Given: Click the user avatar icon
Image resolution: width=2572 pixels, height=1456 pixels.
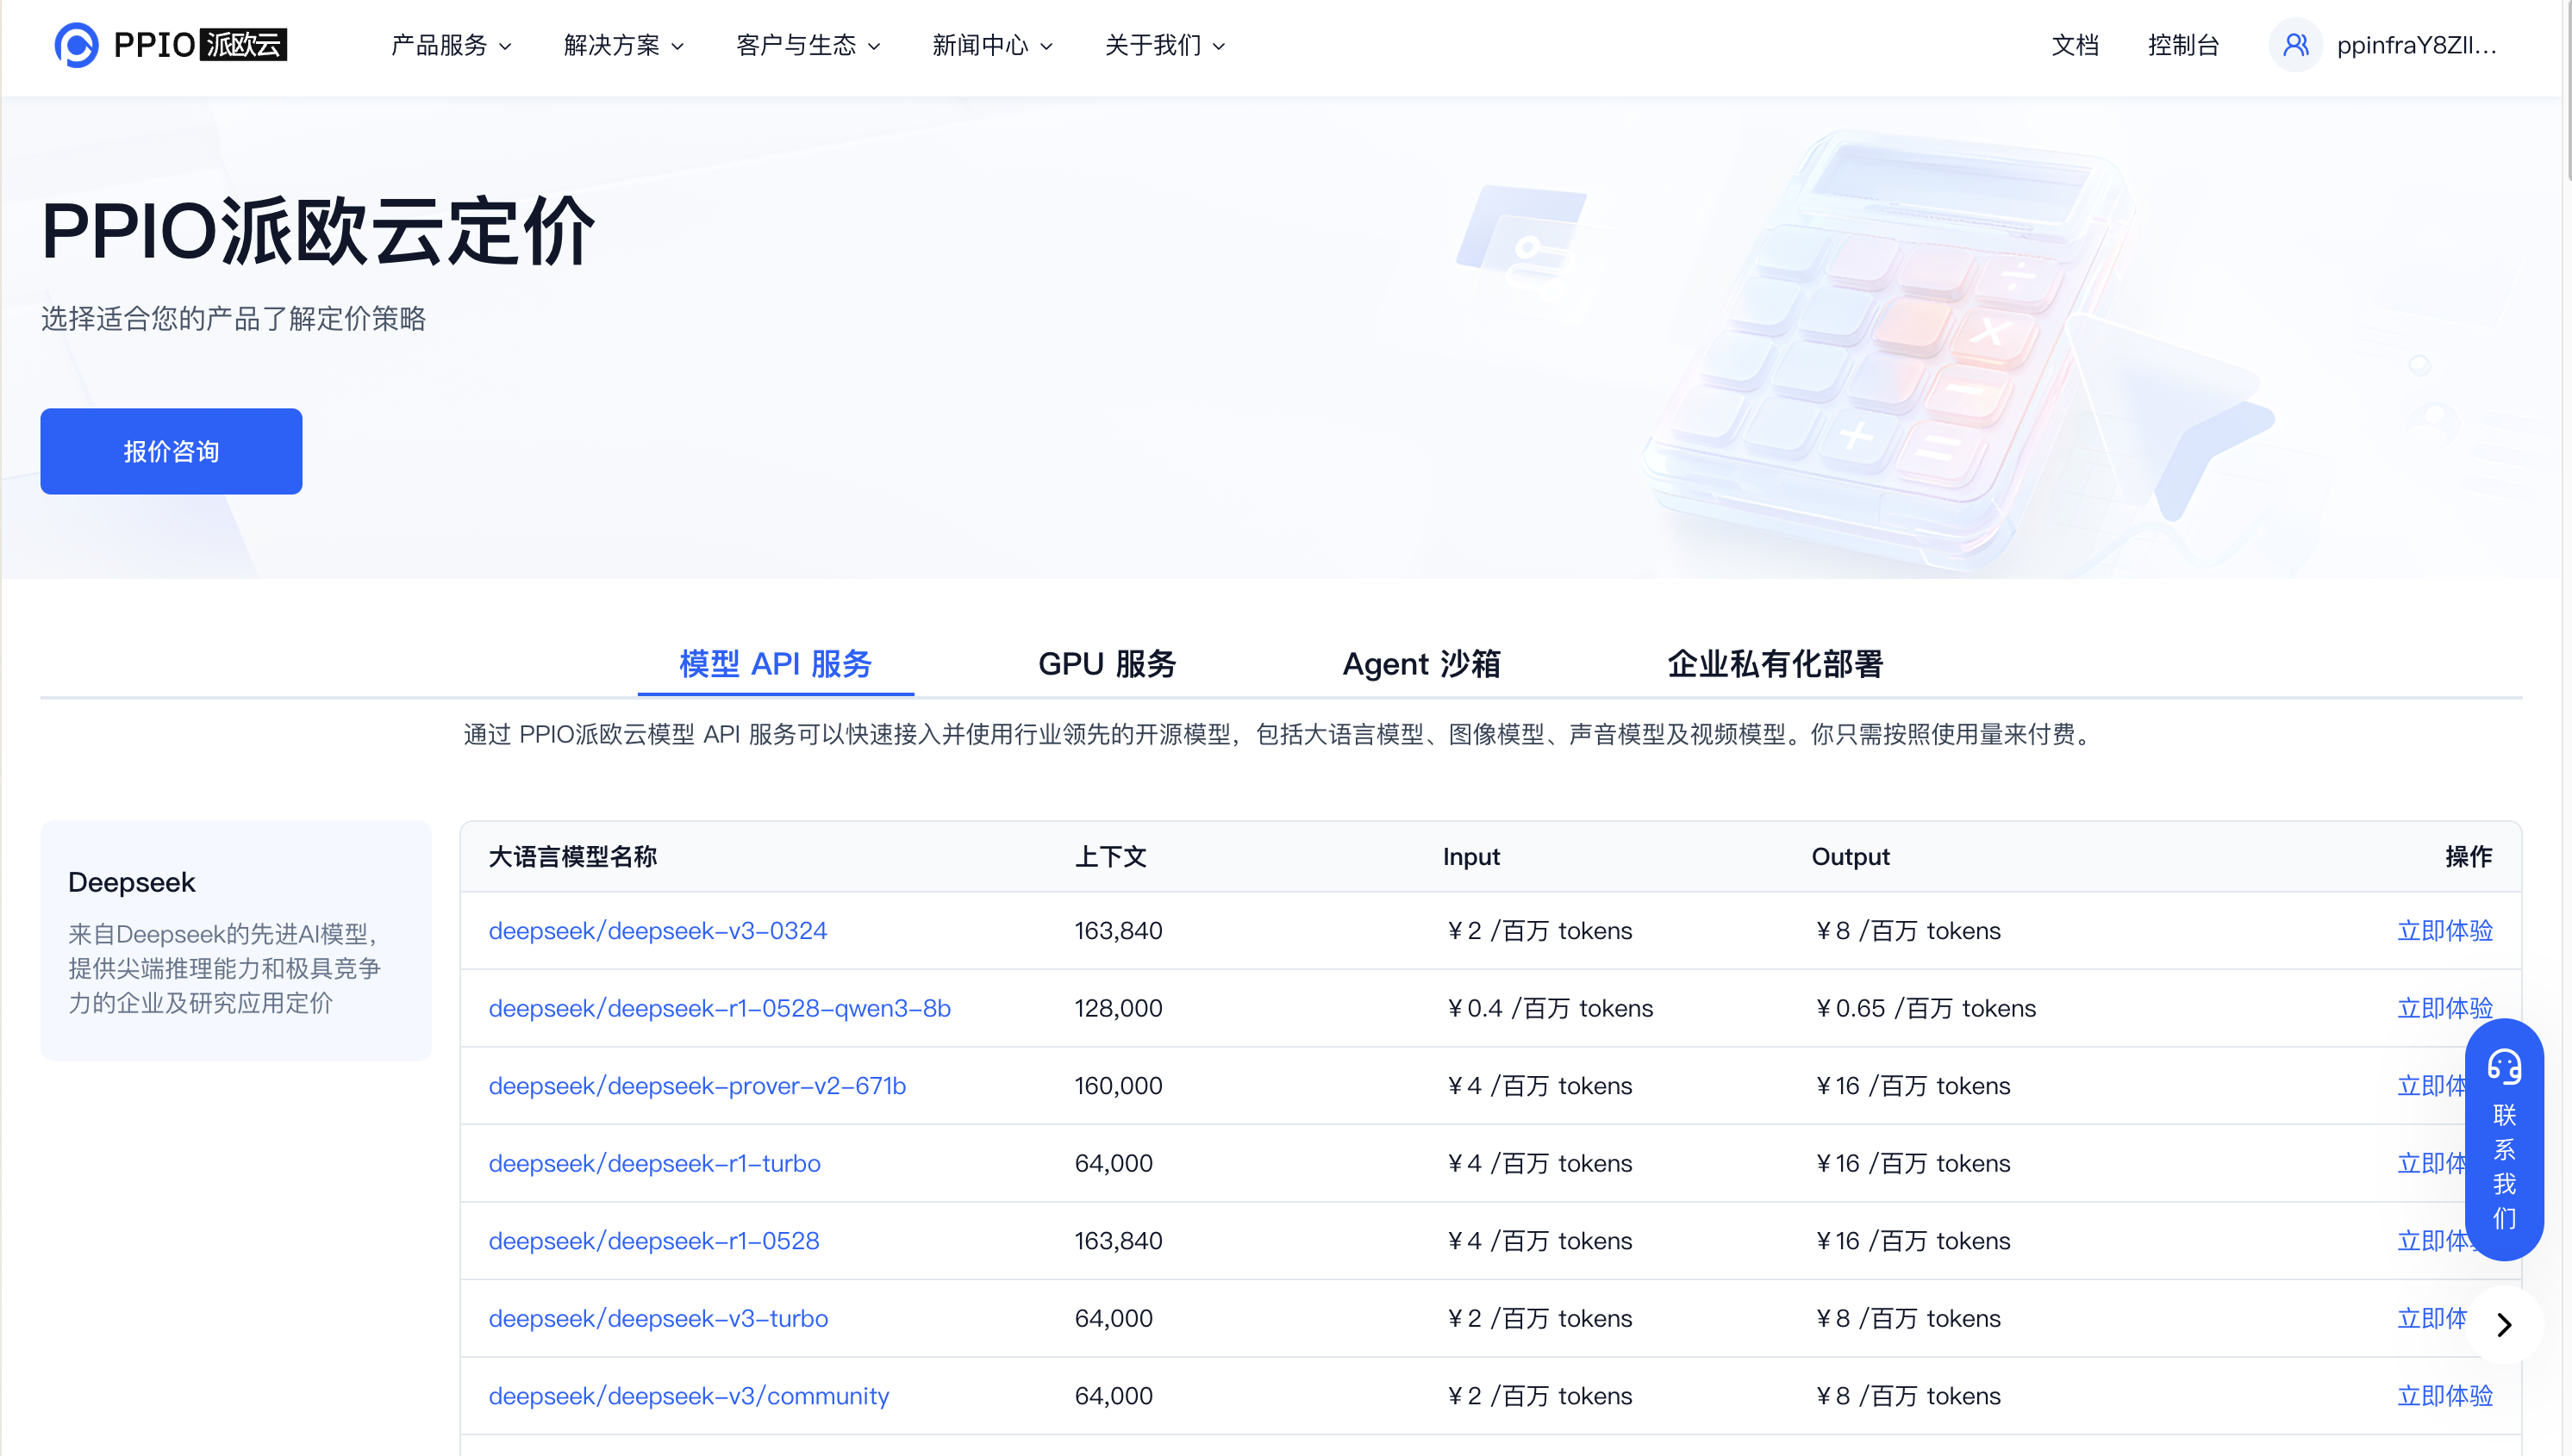Looking at the screenshot, I should tap(2295, 45).
